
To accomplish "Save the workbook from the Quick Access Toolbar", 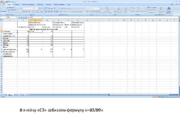I will tap(7, 1).
